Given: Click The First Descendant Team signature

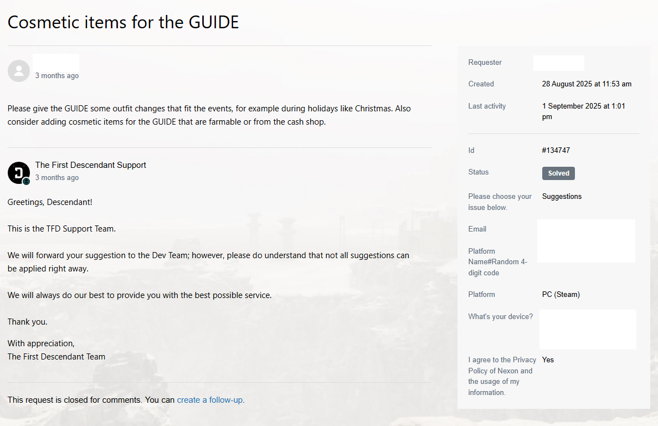Looking at the screenshot, I should click(x=56, y=357).
